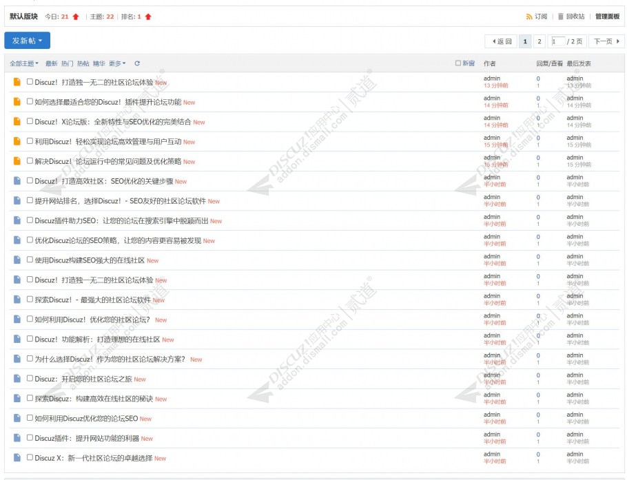Viewport: 627px width, 480px height.
Task: Click the page number input field
Action: [x=558, y=41]
